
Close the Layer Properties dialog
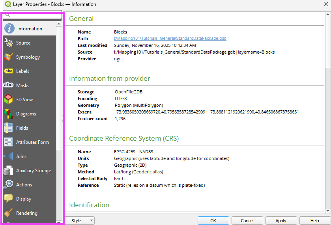[x=326, y=4]
